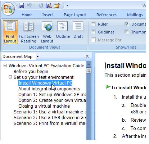Click the Open folder icon

[x=57, y=6]
